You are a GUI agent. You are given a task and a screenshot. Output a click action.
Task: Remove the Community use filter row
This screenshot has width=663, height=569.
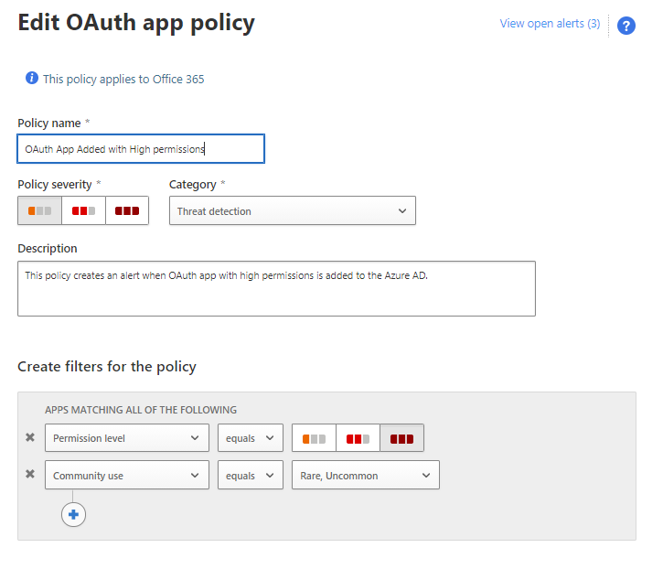coord(30,474)
